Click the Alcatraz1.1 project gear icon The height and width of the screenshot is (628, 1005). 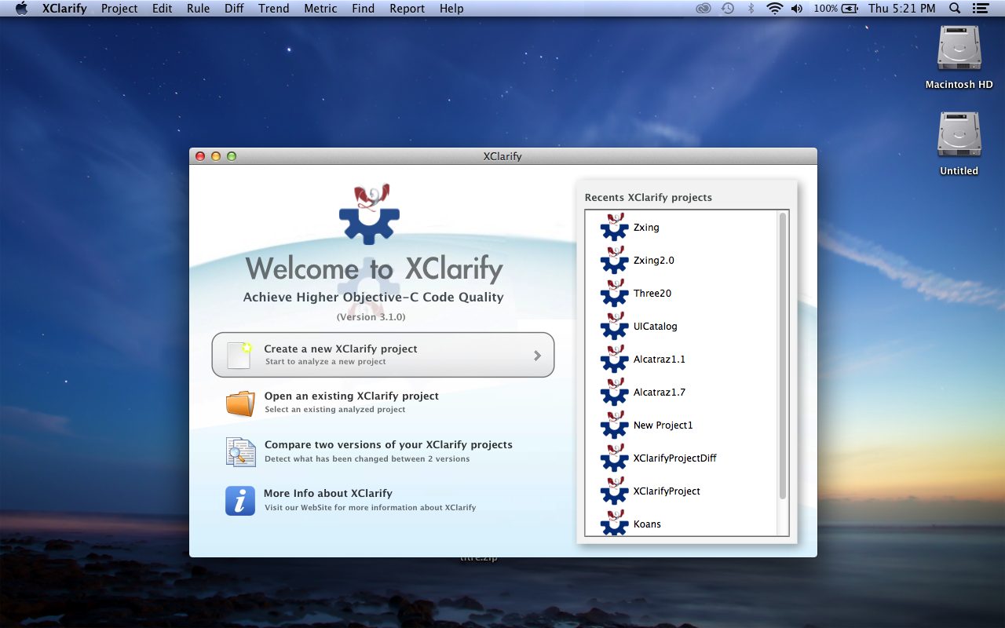(614, 359)
